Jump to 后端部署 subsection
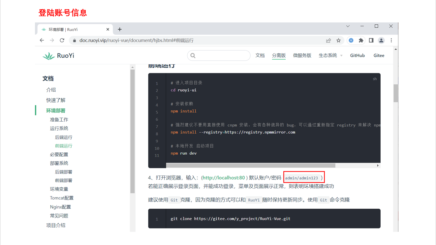Image resolution: width=436 pixels, height=245 pixels. [63, 172]
